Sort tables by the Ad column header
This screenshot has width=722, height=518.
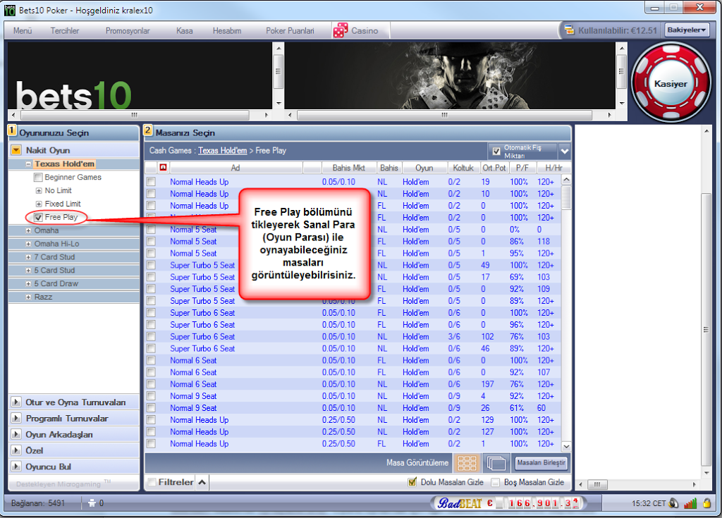tap(235, 168)
